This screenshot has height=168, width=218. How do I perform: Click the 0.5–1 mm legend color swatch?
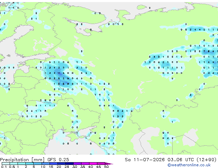click(x=14, y=164)
